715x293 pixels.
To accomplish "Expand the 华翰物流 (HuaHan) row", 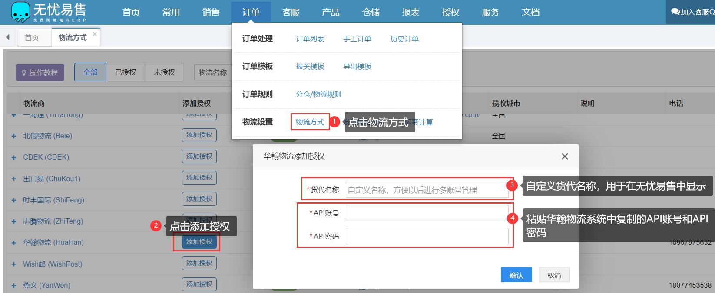I will pos(13,243).
